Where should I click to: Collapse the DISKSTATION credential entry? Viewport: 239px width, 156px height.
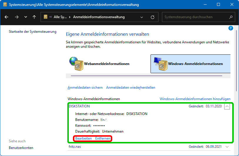(x=227, y=107)
